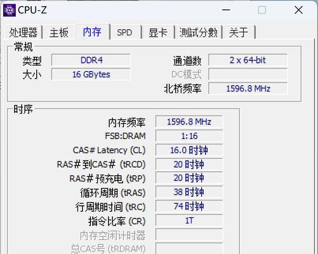Click the FSB:DRAM label
318x254 pixels.
(x=125, y=136)
